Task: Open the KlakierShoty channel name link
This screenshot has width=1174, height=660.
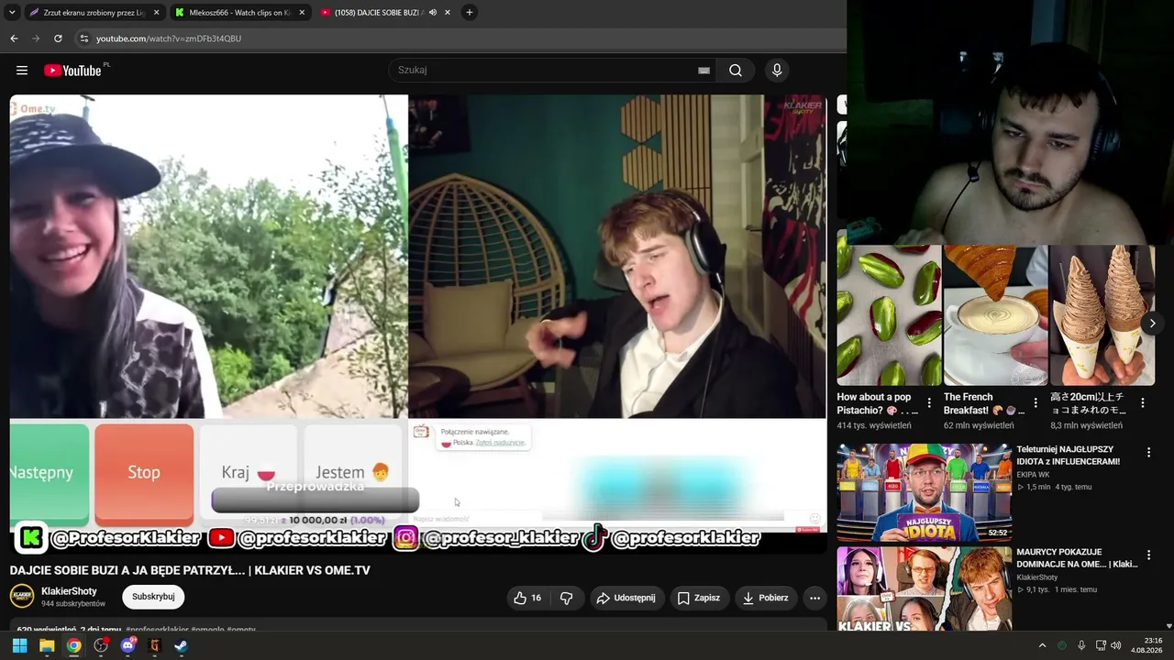Action: pyautogui.click(x=69, y=591)
